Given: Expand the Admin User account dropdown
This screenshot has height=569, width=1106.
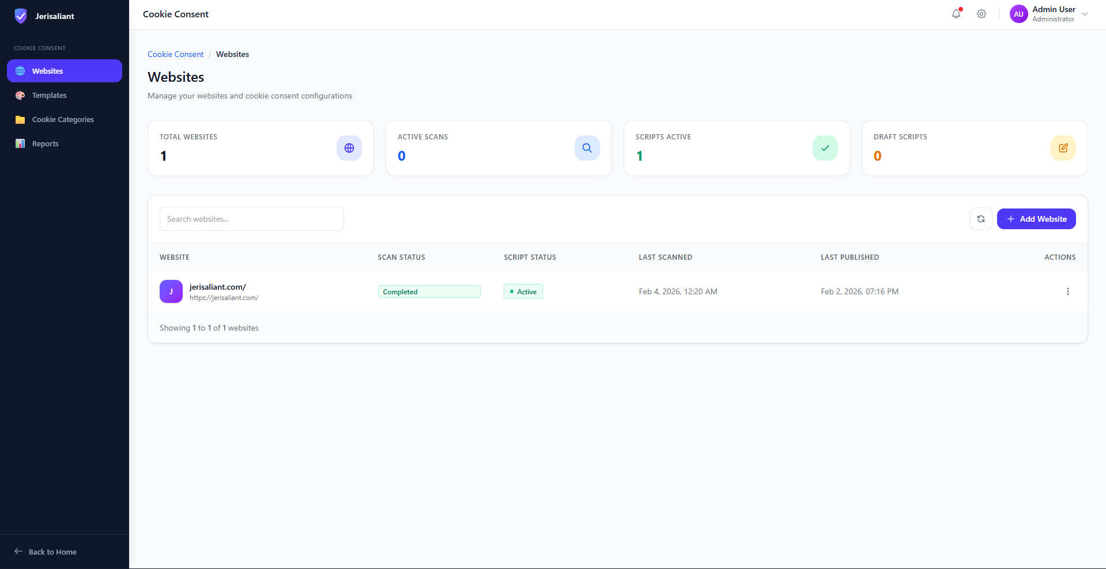Looking at the screenshot, I should 1085,14.
